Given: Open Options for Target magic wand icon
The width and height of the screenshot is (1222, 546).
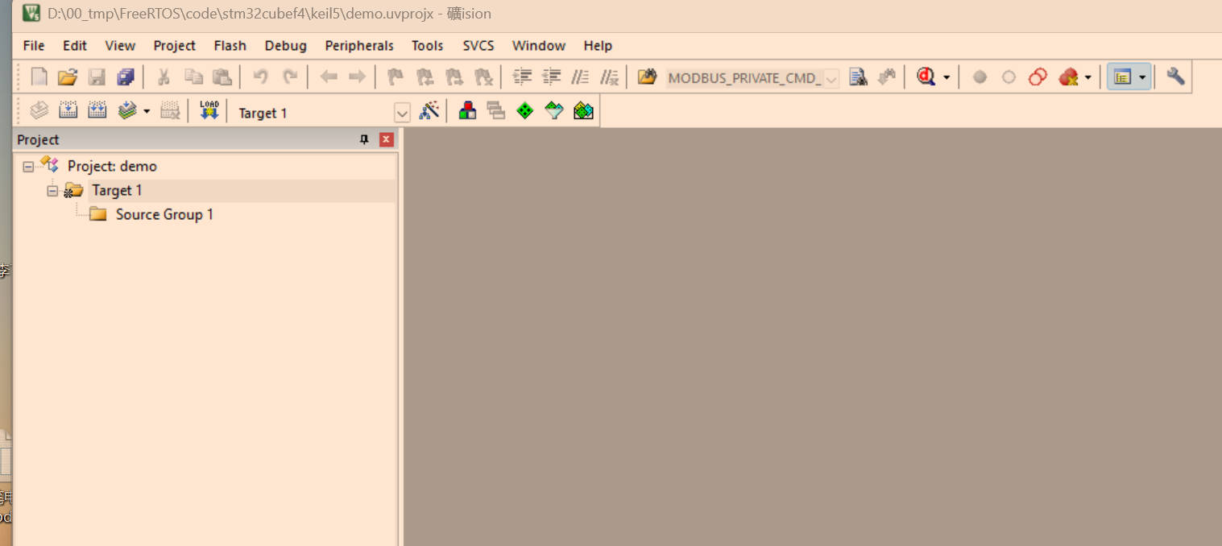Looking at the screenshot, I should click(x=429, y=111).
